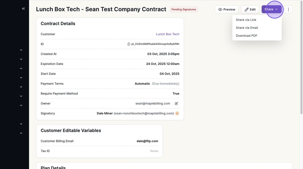Click the pending clock icon next to the signatory
303x169 pixels.
177,113
